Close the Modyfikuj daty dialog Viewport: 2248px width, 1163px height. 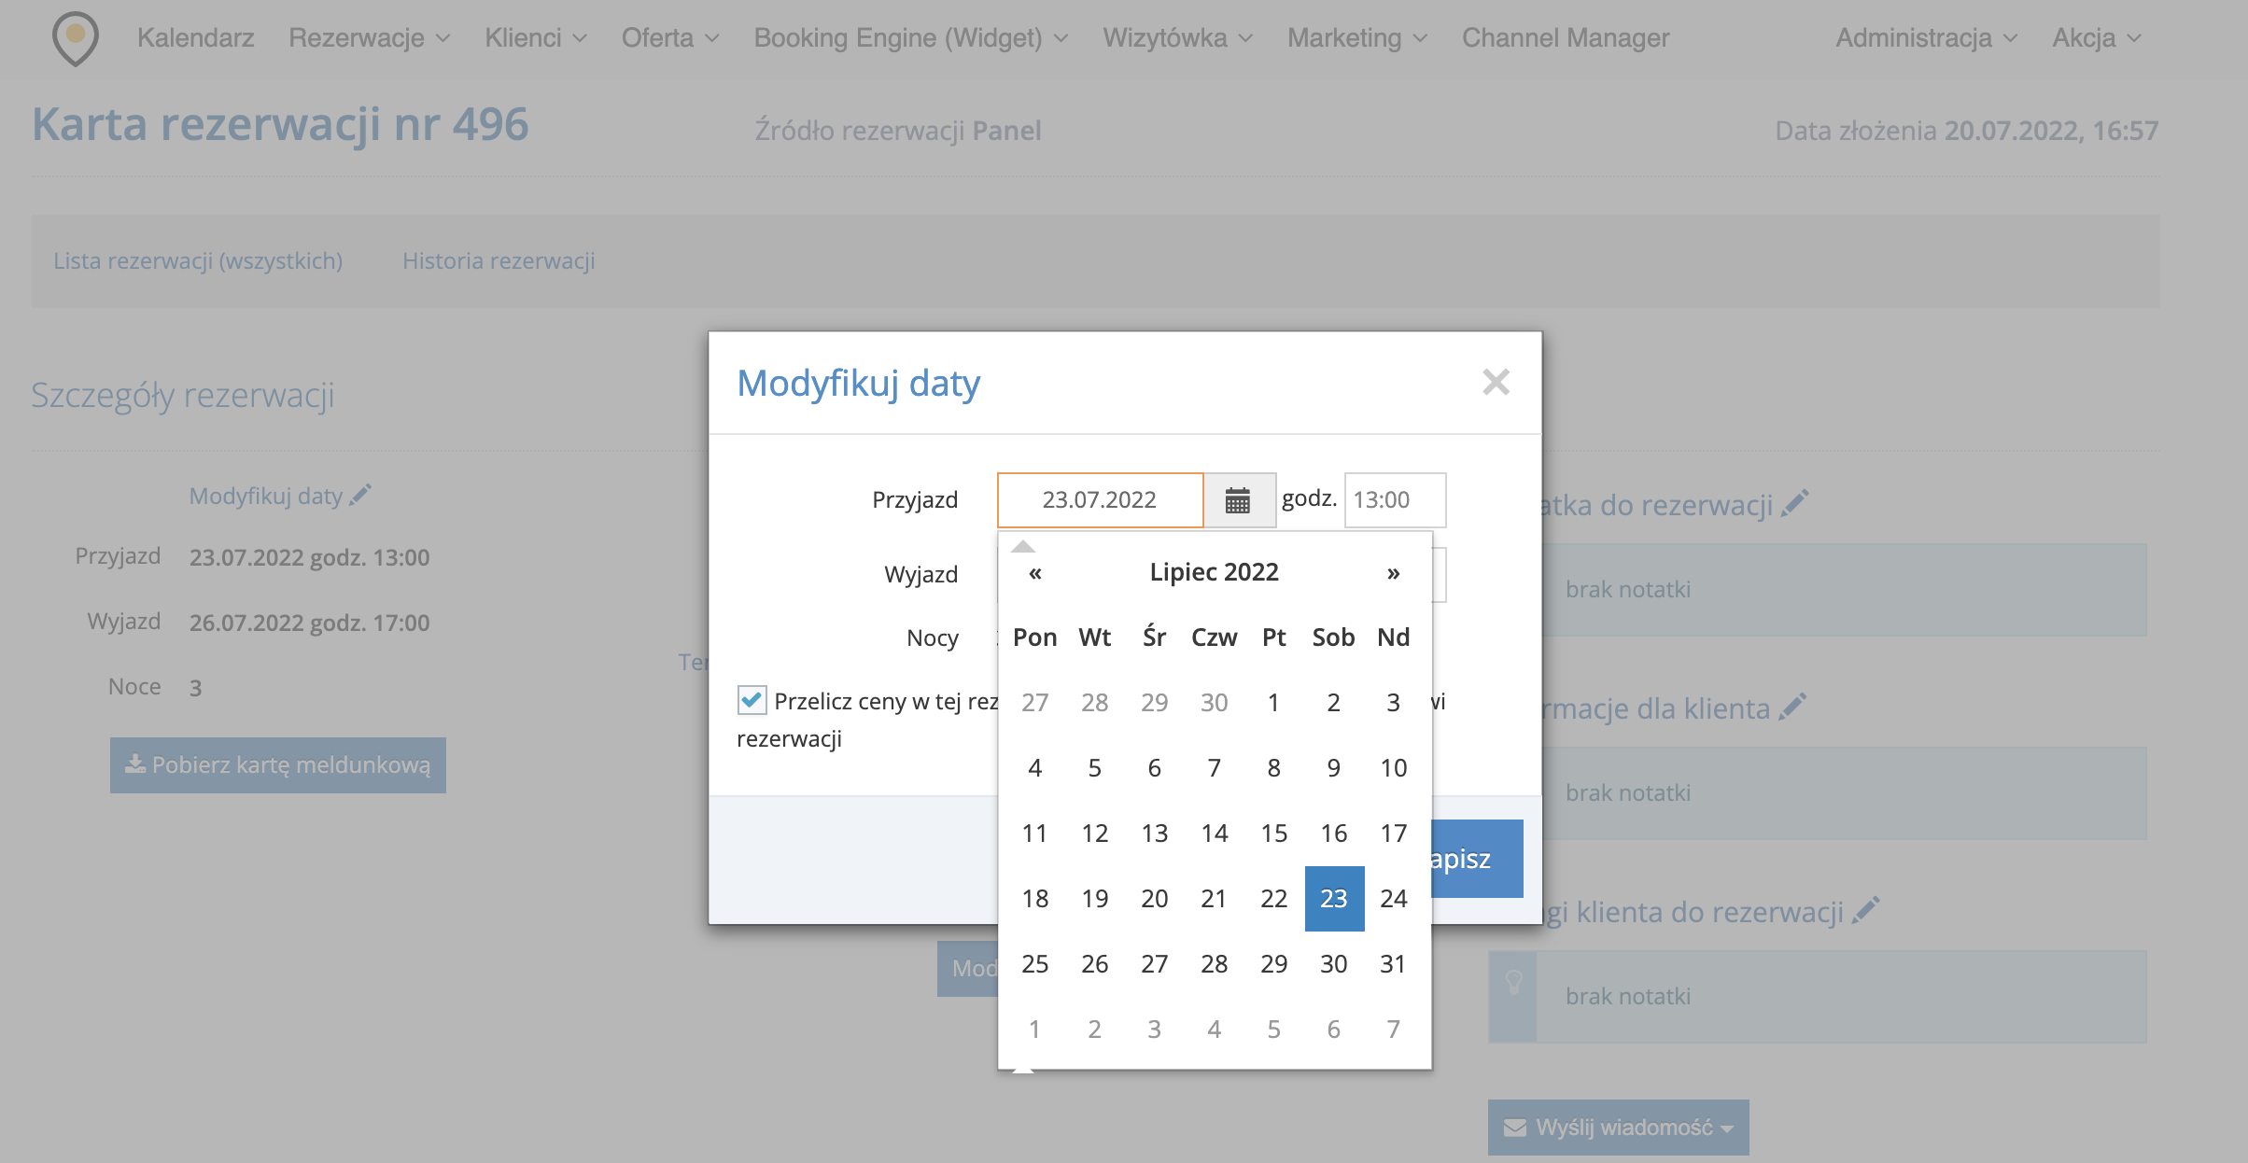pos(1496,382)
